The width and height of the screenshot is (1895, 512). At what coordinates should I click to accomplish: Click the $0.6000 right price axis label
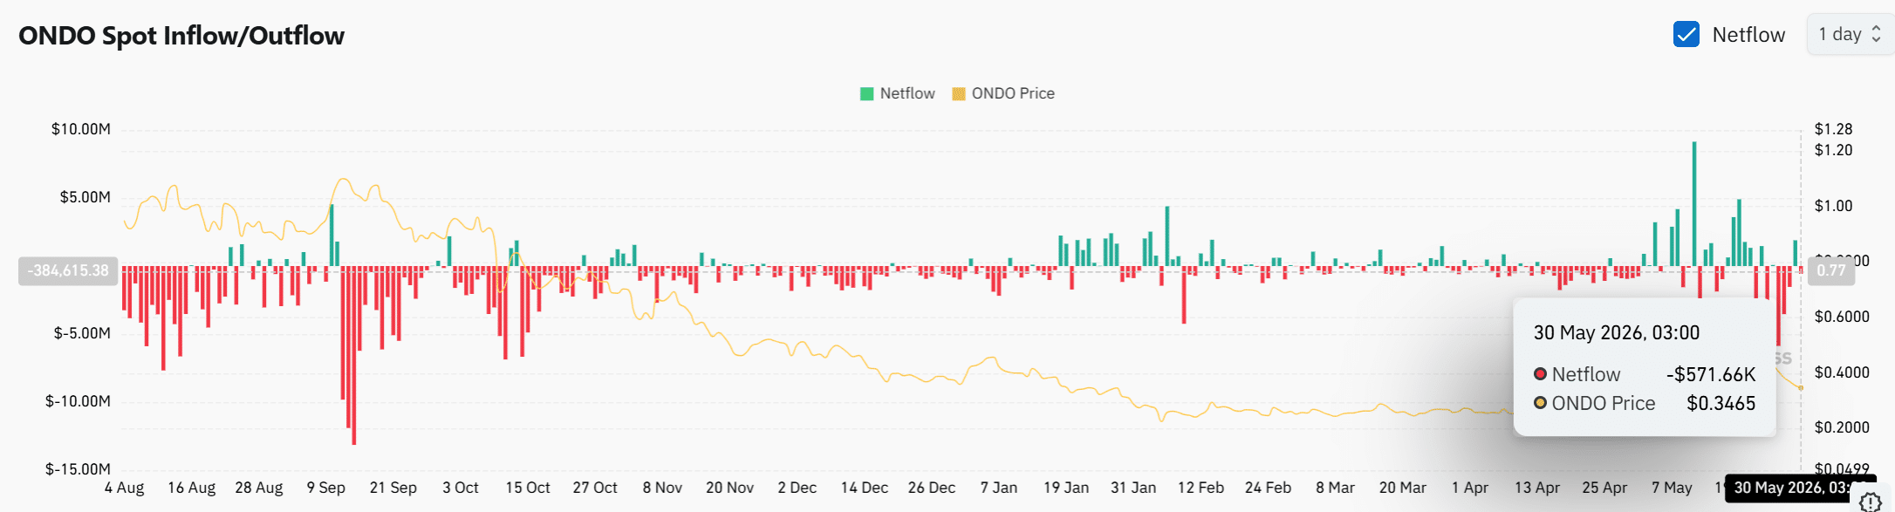tap(1842, 317)
